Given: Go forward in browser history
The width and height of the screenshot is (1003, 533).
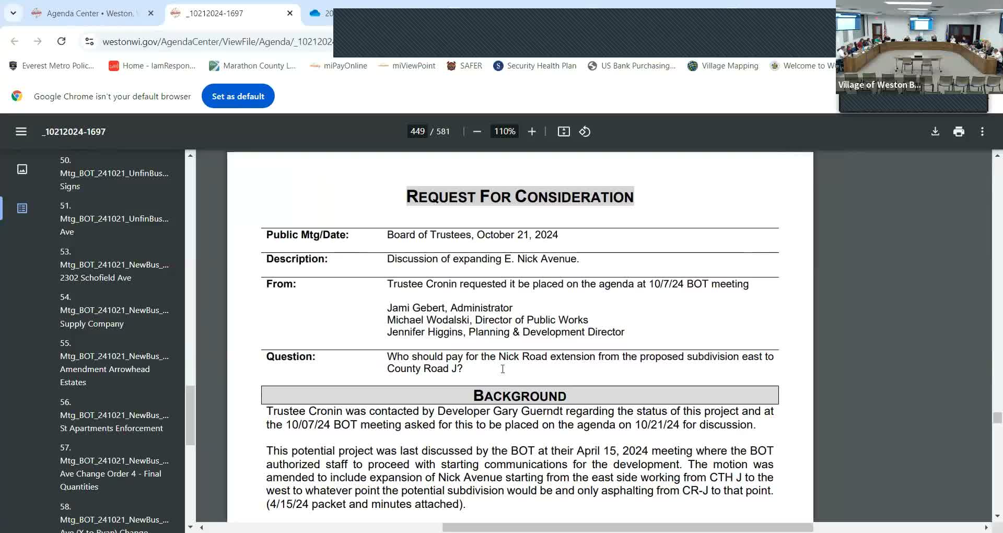Looking at the screenshot, I should [x=38, y=41].
